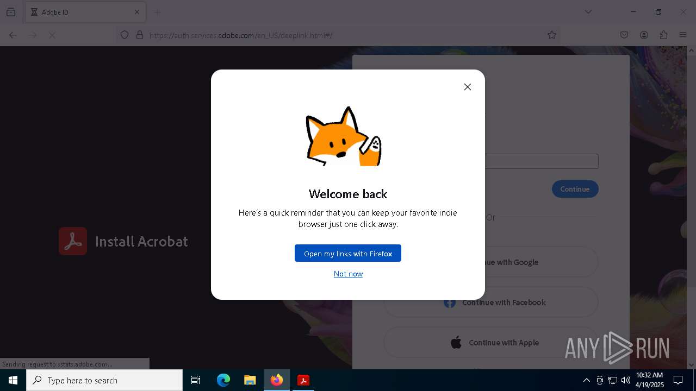Stop loading the page

[x=52, y=35]
